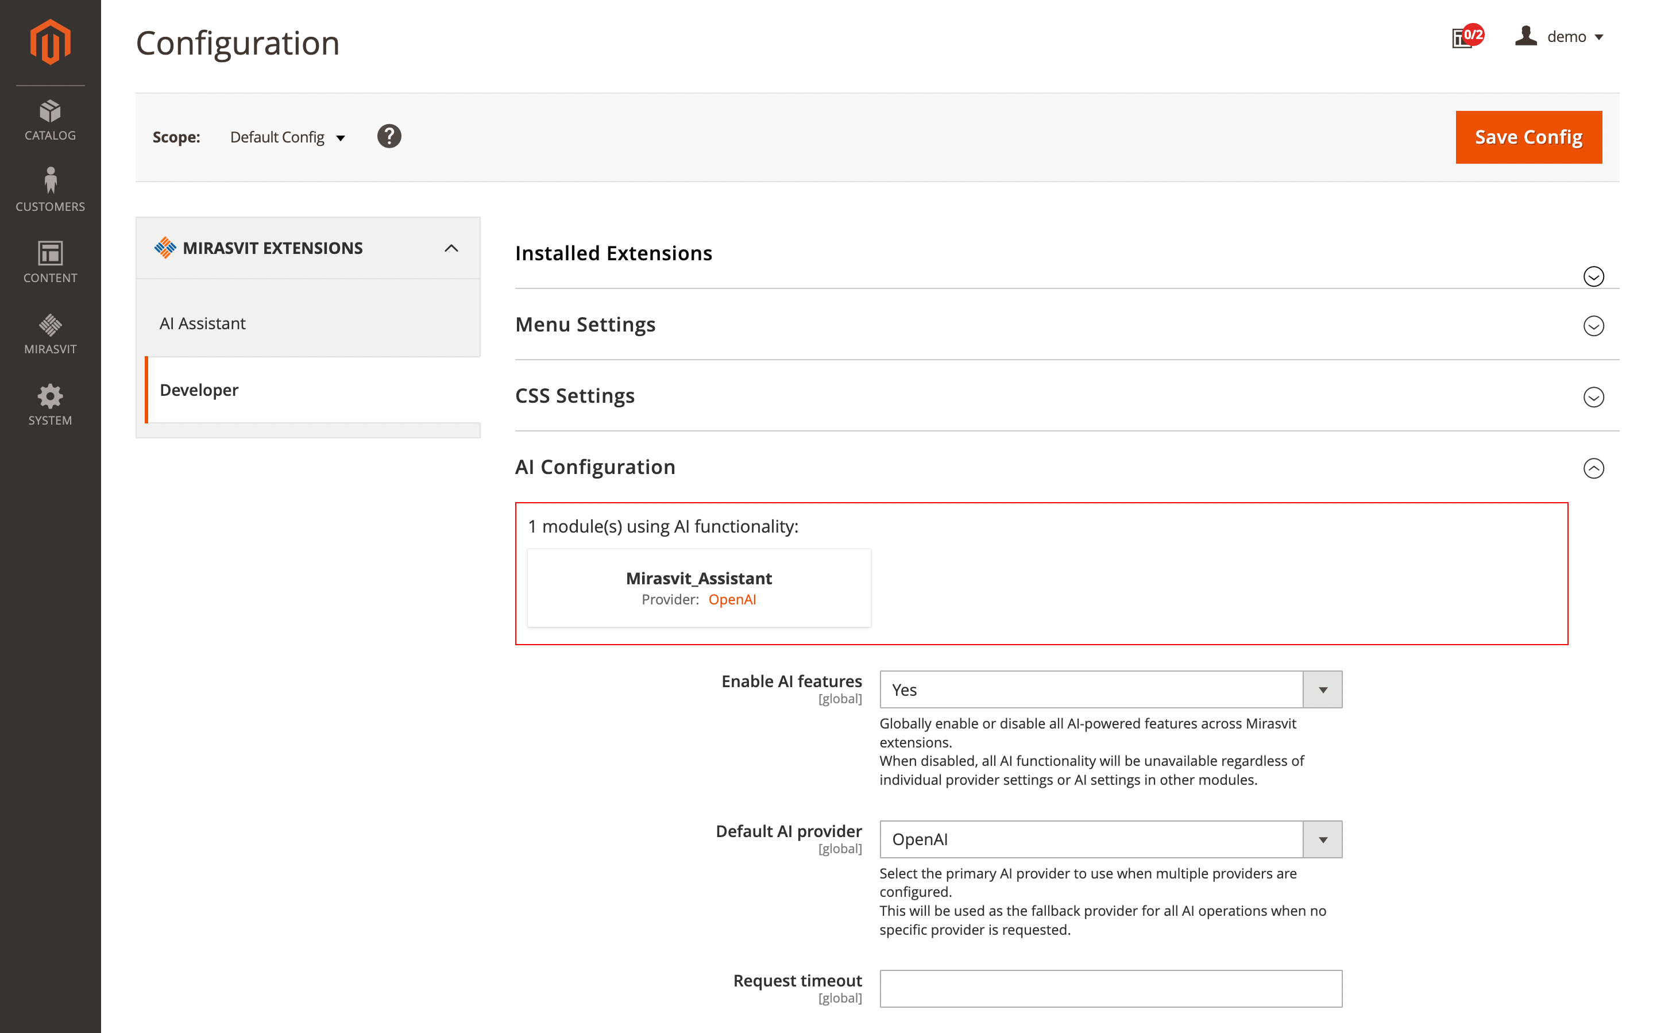Click the Request timeout input field
This screenshot has width=1653, height=1033.
[1110, 988]
